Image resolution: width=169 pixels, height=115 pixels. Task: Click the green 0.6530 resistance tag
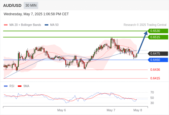tap(158, 31)
